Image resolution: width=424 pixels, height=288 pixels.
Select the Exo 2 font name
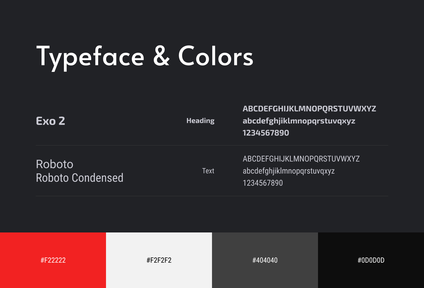[51, 121]
